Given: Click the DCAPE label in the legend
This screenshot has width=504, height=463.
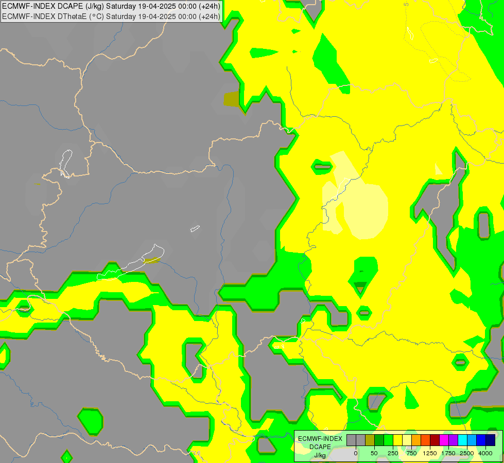Looking at the screenshot, I should [x=320, y=447].
